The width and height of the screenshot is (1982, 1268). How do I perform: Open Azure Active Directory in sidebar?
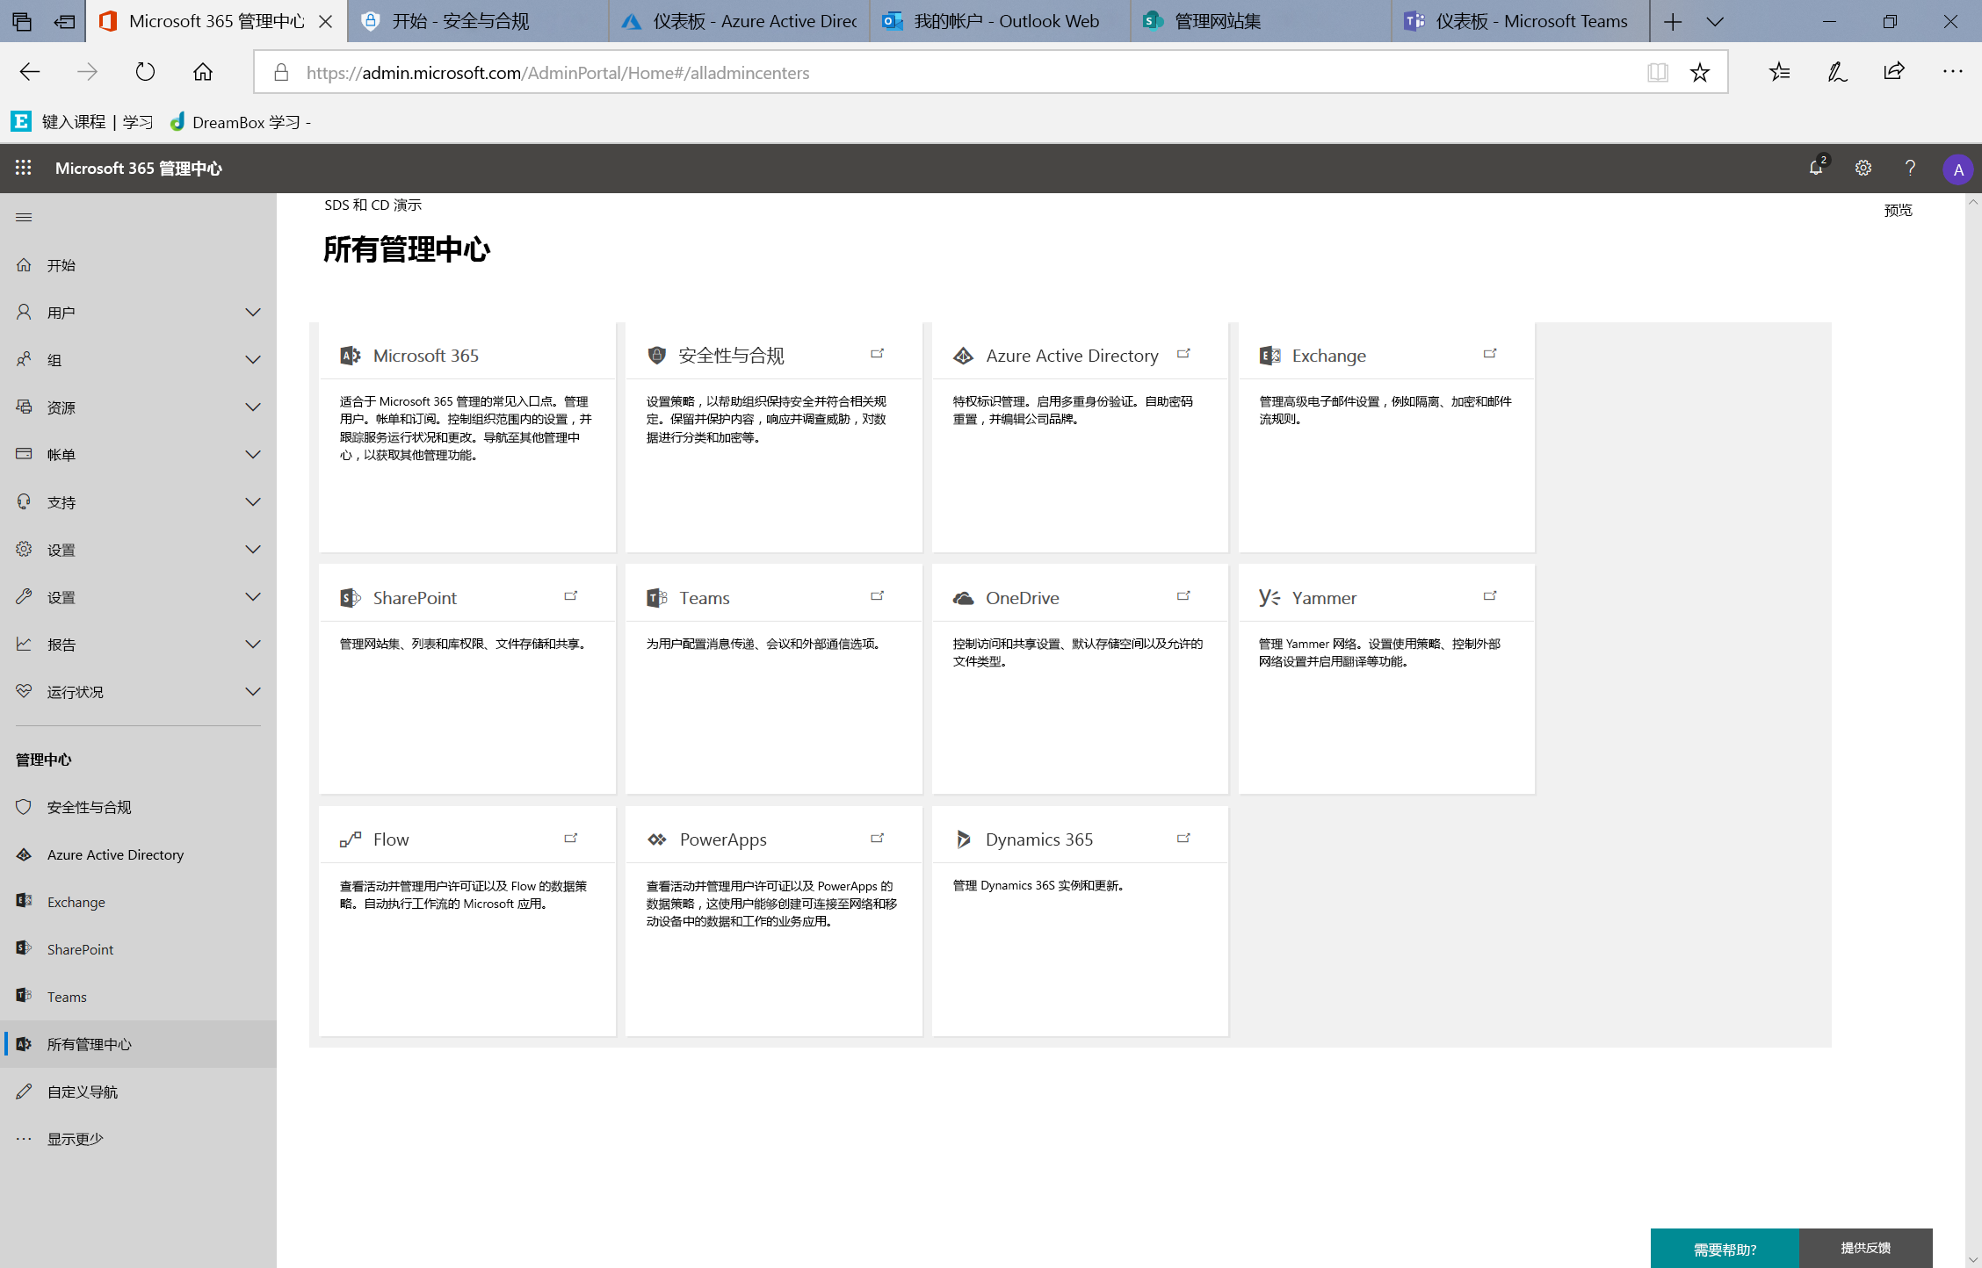(139, 854)
